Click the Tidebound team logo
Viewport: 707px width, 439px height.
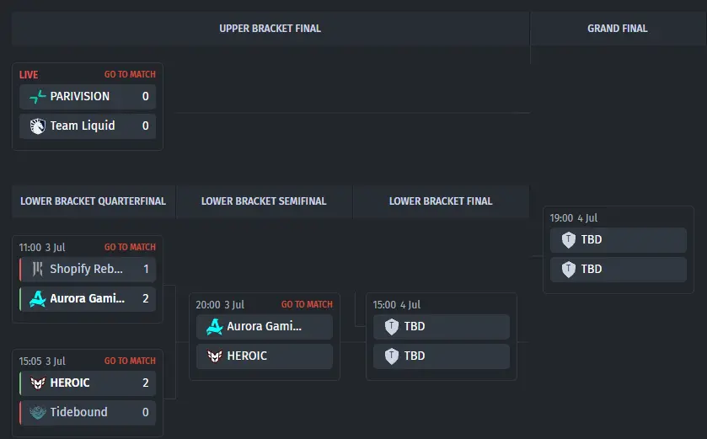[x=38, y=412]
